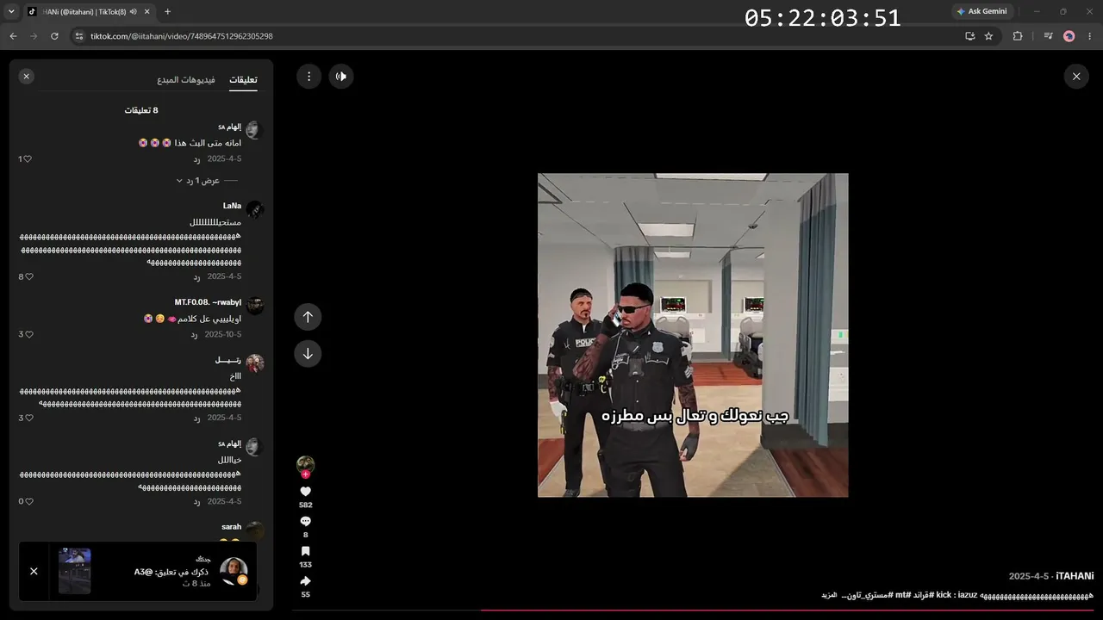Open the Chrome profile avatar
This screenshot has width=1103, height=620.
1069,36
